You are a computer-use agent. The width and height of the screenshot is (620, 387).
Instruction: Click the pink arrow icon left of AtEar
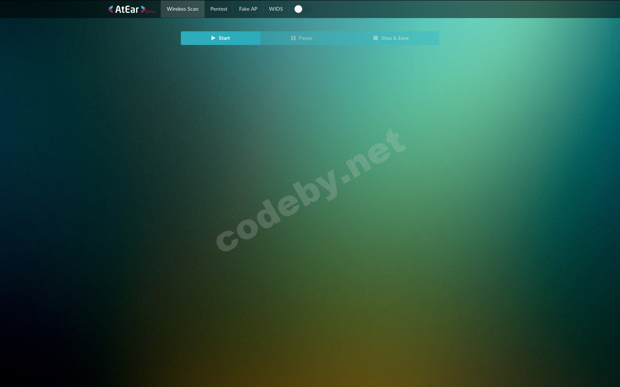point(110,9)
